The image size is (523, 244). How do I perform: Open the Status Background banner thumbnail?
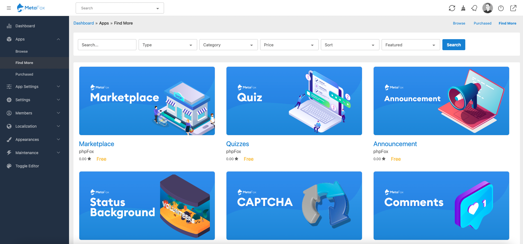tap(147, 206)
